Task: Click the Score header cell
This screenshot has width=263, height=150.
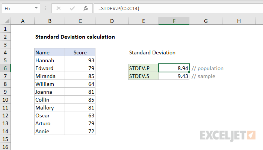Action: (80, 52)
